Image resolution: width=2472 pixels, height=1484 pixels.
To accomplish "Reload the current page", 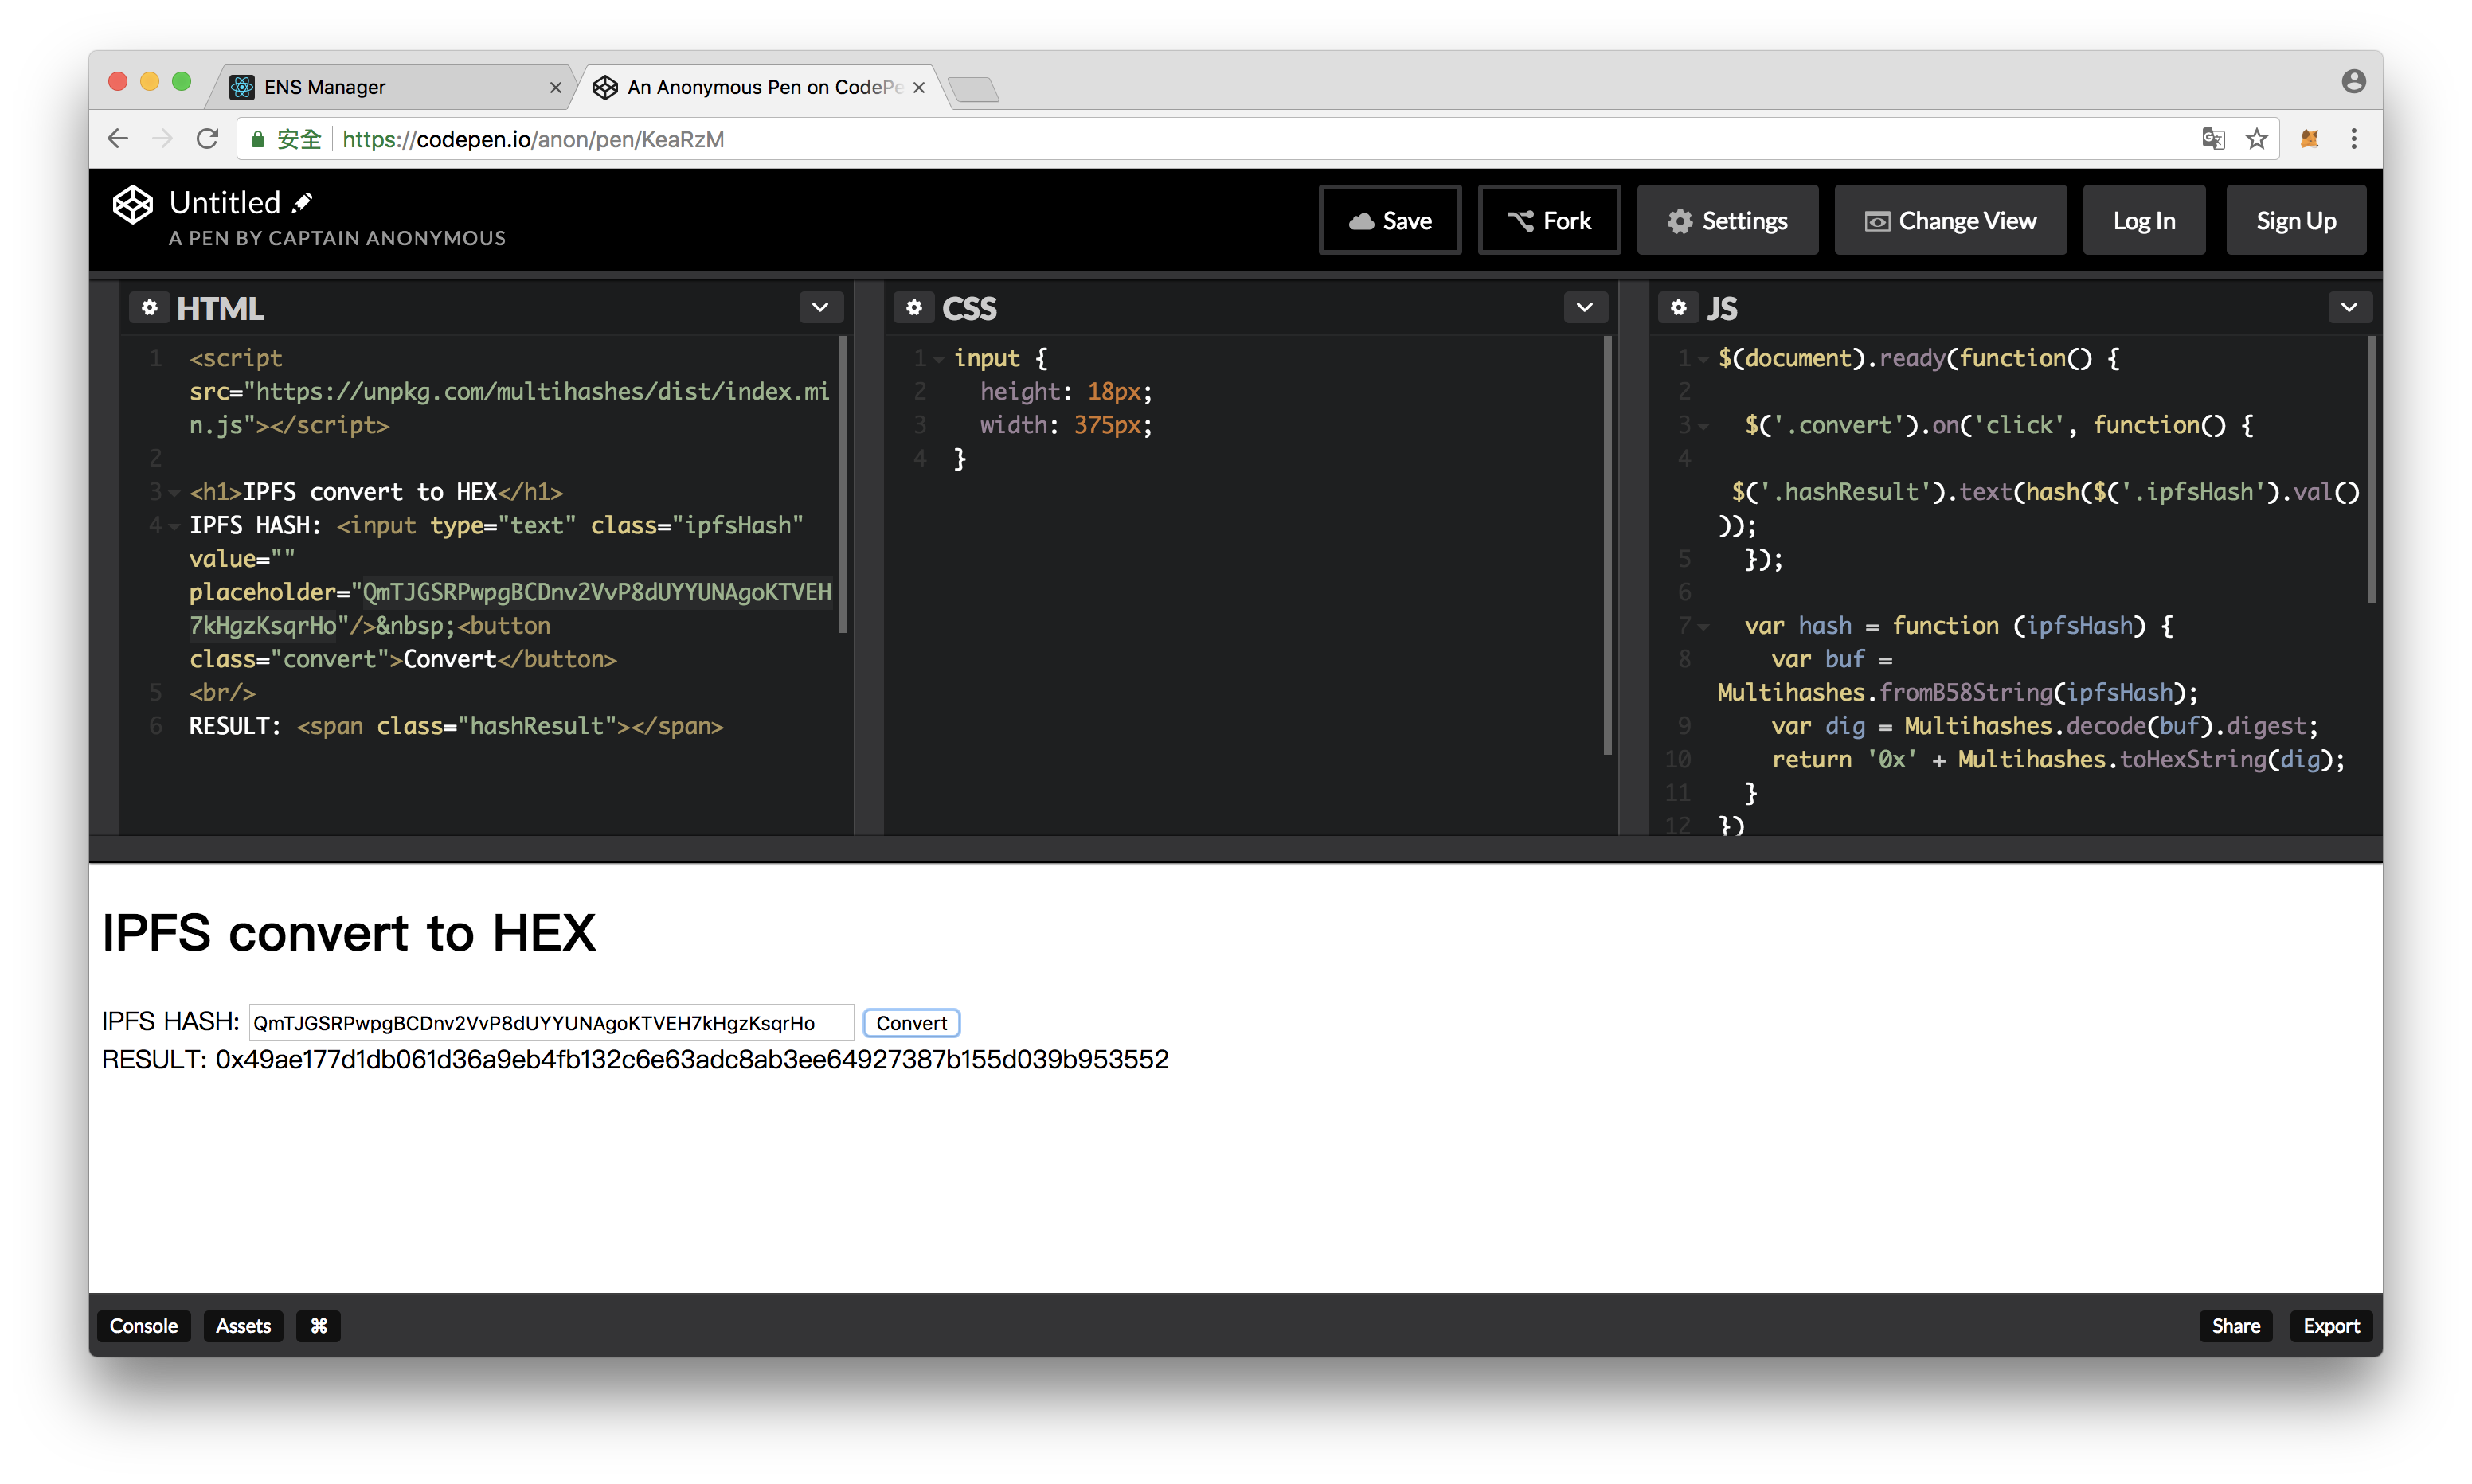I will click(x=207, y=139).
